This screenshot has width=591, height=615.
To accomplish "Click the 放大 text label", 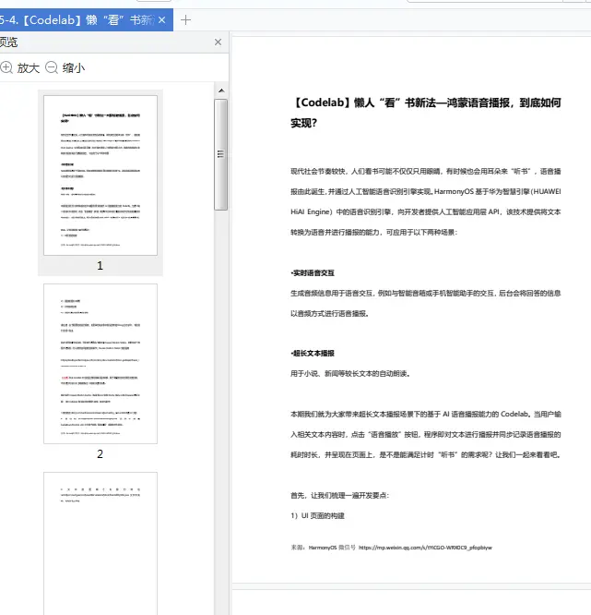I will [29, 67].
